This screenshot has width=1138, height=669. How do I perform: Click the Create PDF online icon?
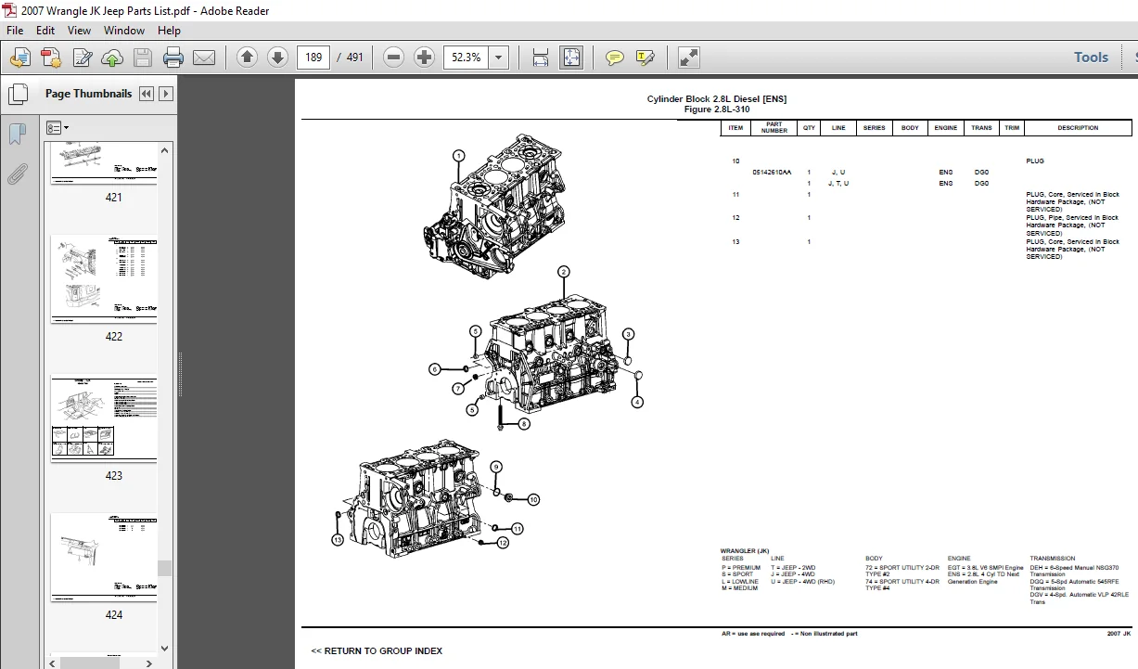[x=51, y=58]
